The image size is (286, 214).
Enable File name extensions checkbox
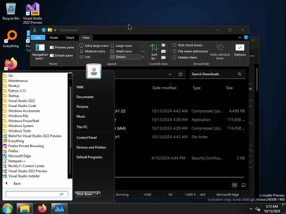coord(190,51)
